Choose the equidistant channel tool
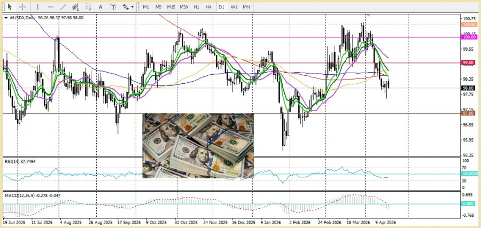Viewport: 481px width, 228px height. pos(76,7)
